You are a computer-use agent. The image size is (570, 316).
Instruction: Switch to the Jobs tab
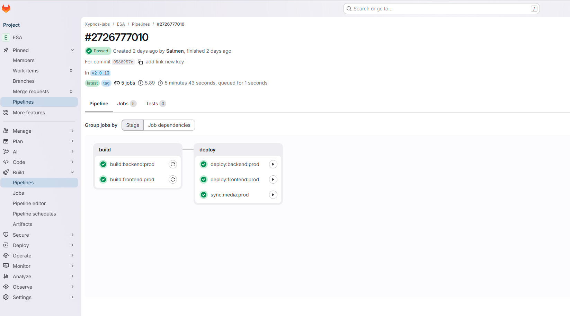[127, 104]
